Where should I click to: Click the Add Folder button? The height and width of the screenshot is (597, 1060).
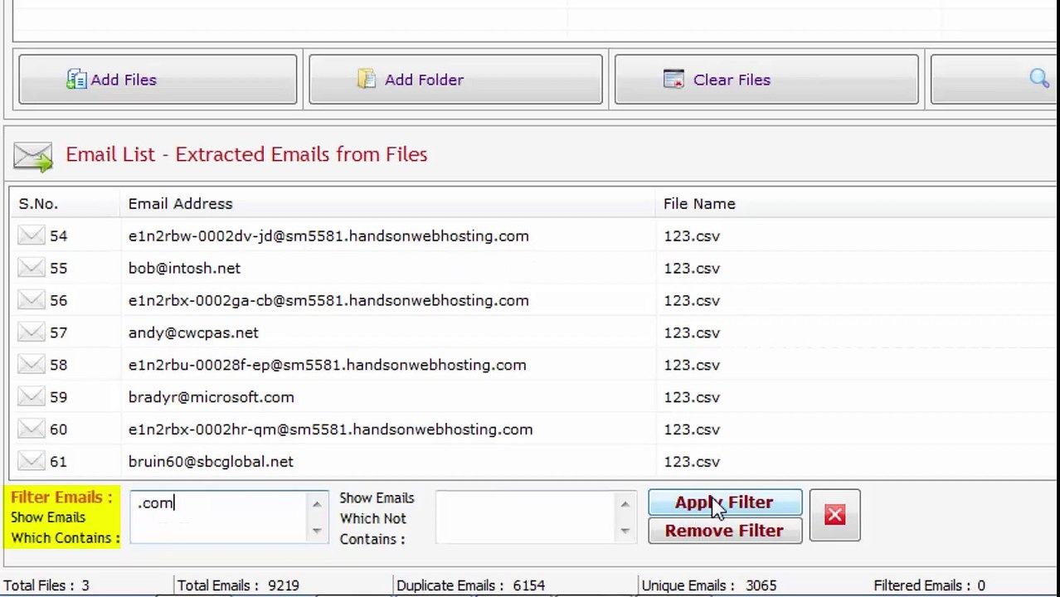click(x=455, y=80)
